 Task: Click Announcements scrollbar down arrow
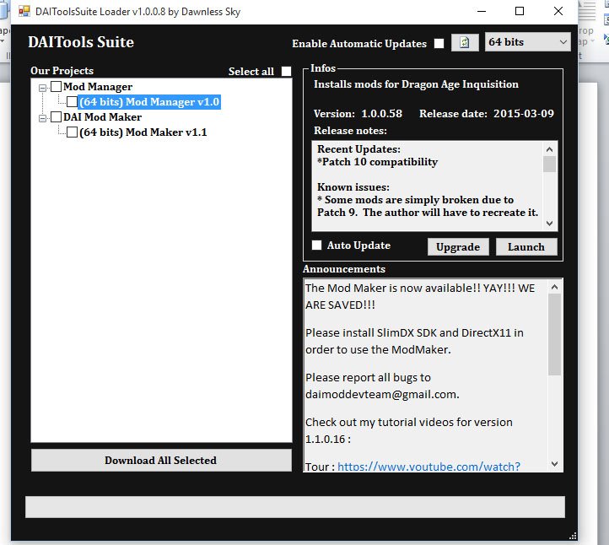pos(555,464)
